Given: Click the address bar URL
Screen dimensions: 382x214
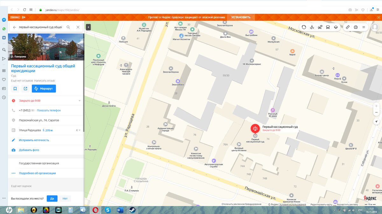Looking at the screenshot, I should (x=62, y=10).
